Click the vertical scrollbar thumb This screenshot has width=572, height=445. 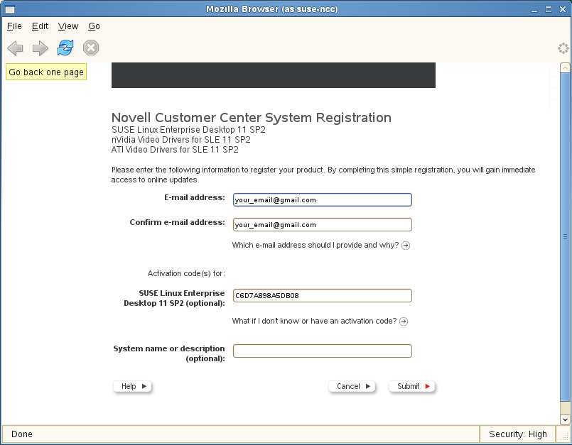click(565, 237)
